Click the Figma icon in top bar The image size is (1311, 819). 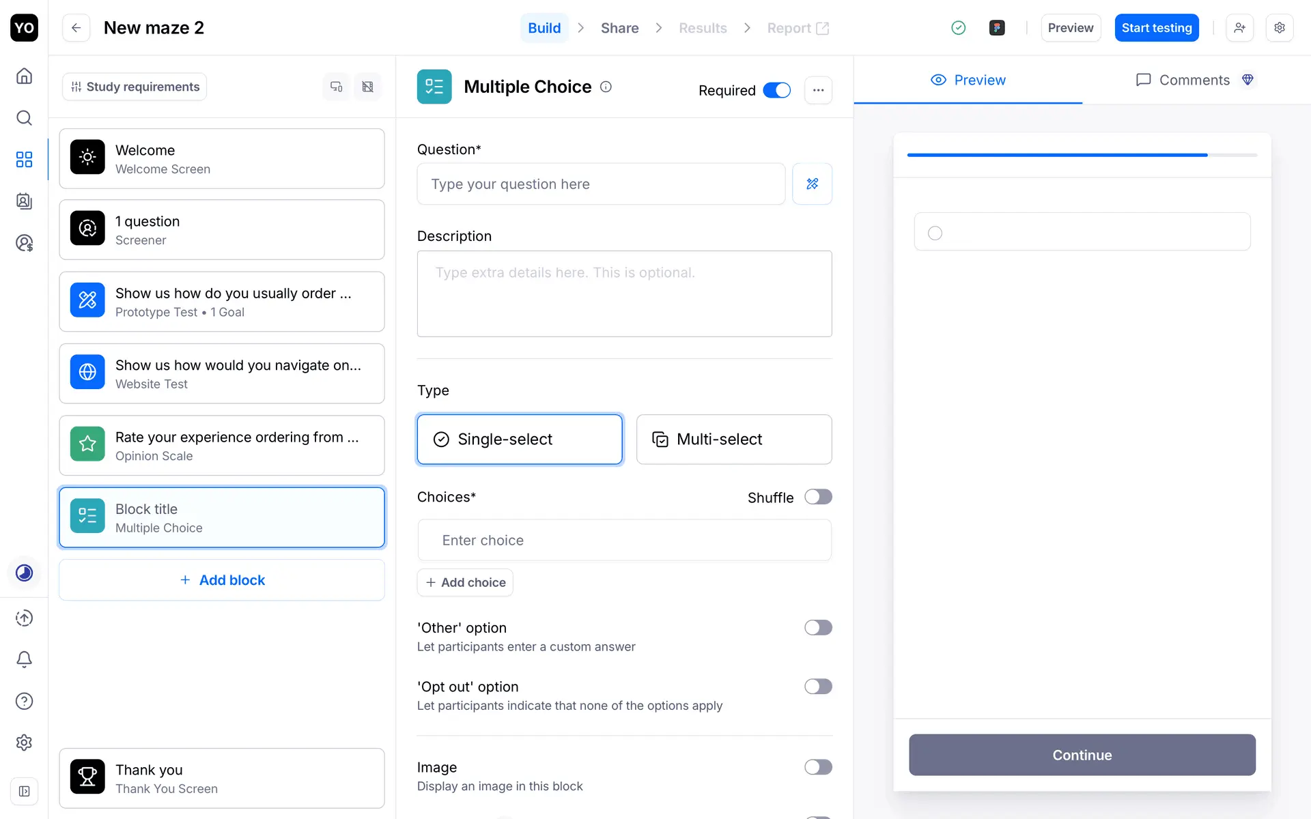tap(997, 28)
